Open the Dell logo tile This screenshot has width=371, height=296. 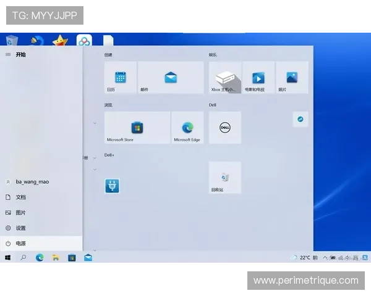click(225, 128)
